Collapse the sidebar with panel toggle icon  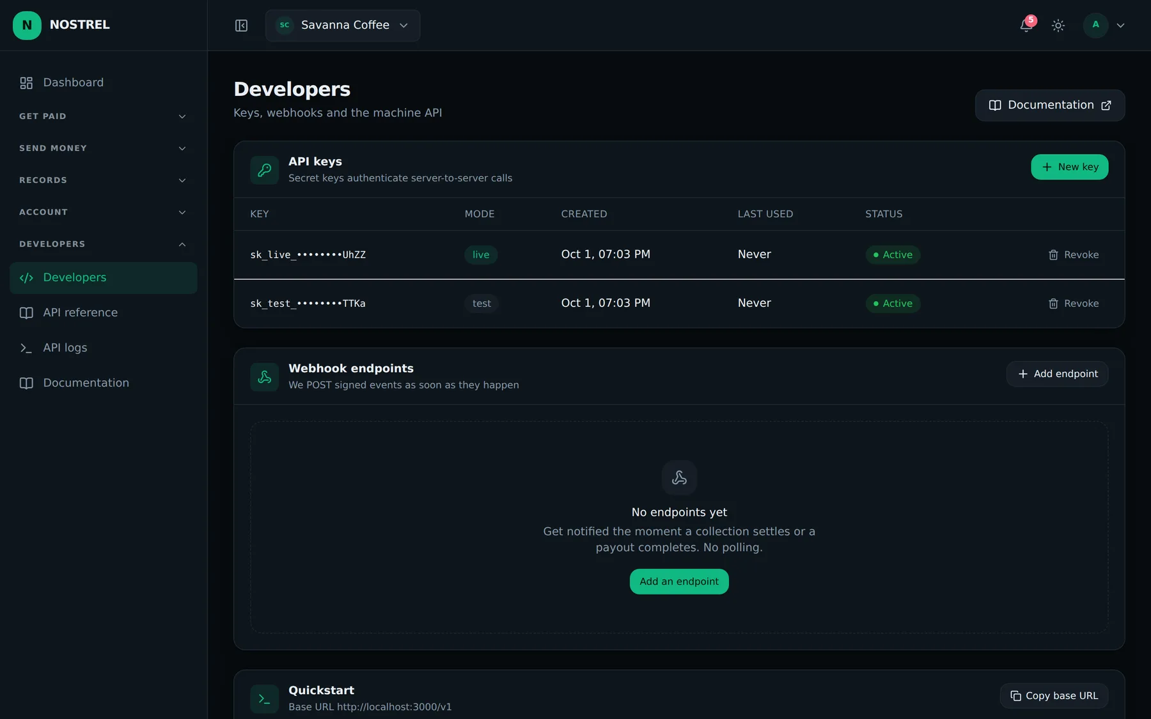tap(241, 26)
